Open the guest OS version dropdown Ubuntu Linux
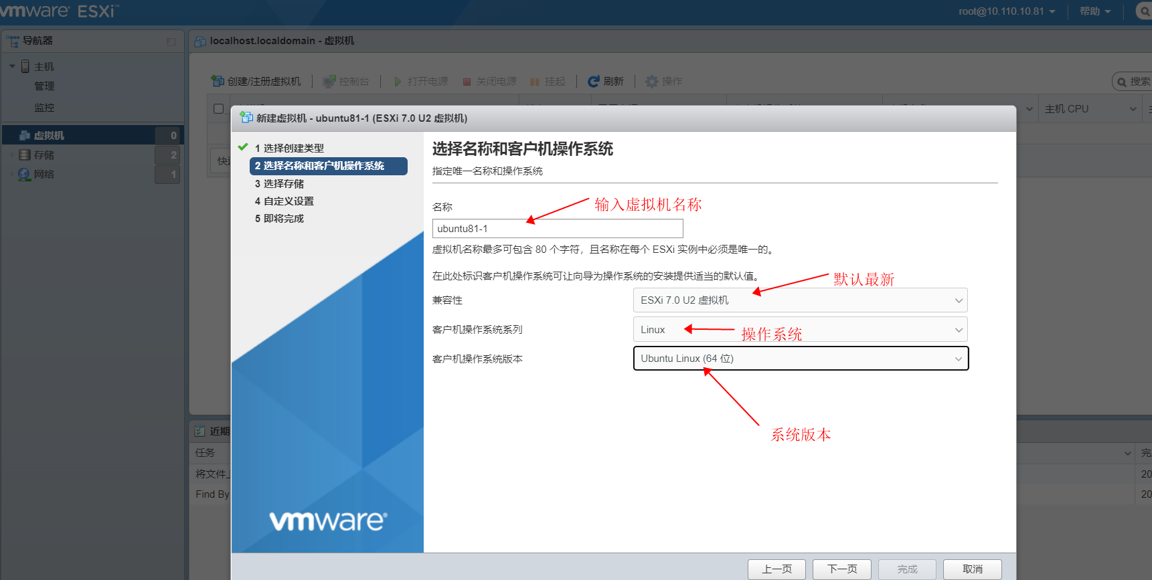Image resolution: width=1152 pixels, height=580 pixels. (x=801, y=359)
